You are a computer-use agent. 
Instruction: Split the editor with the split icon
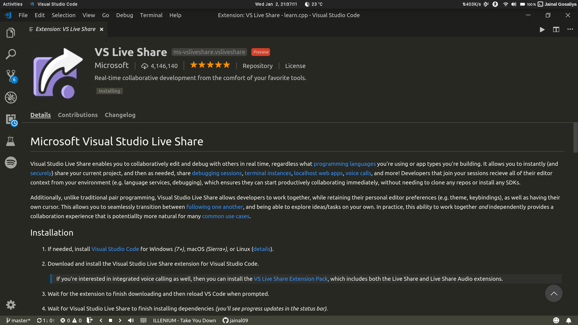click(x=556, y=29)
